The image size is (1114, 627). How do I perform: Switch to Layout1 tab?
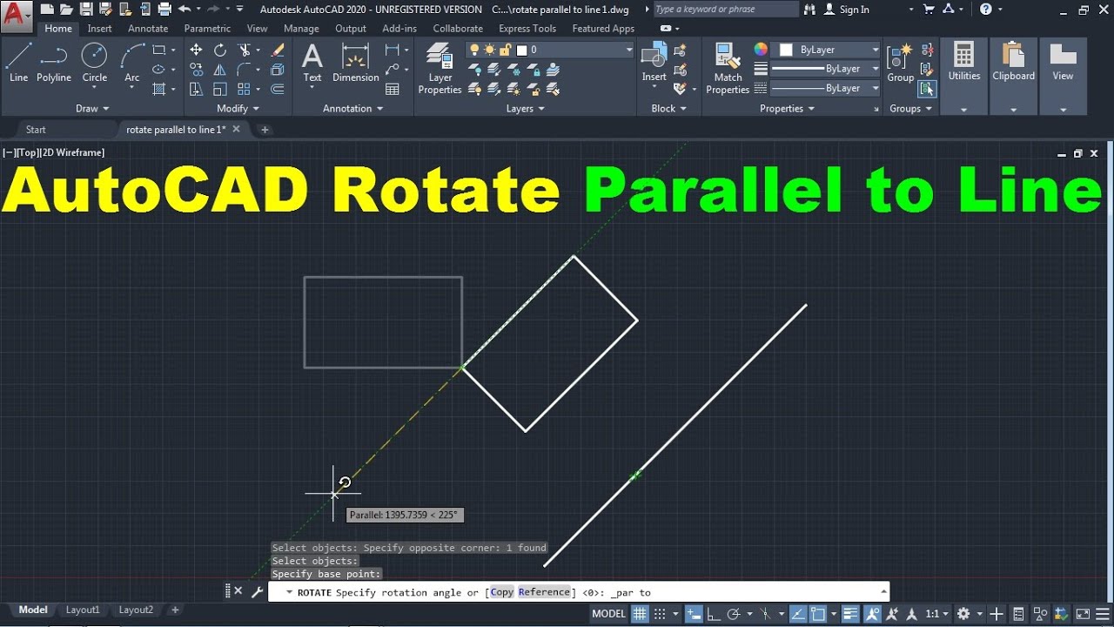83,610
